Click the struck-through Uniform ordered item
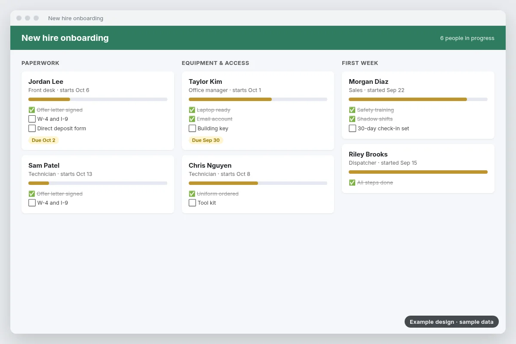Screen dimensions: 516x344 point(218,194)
